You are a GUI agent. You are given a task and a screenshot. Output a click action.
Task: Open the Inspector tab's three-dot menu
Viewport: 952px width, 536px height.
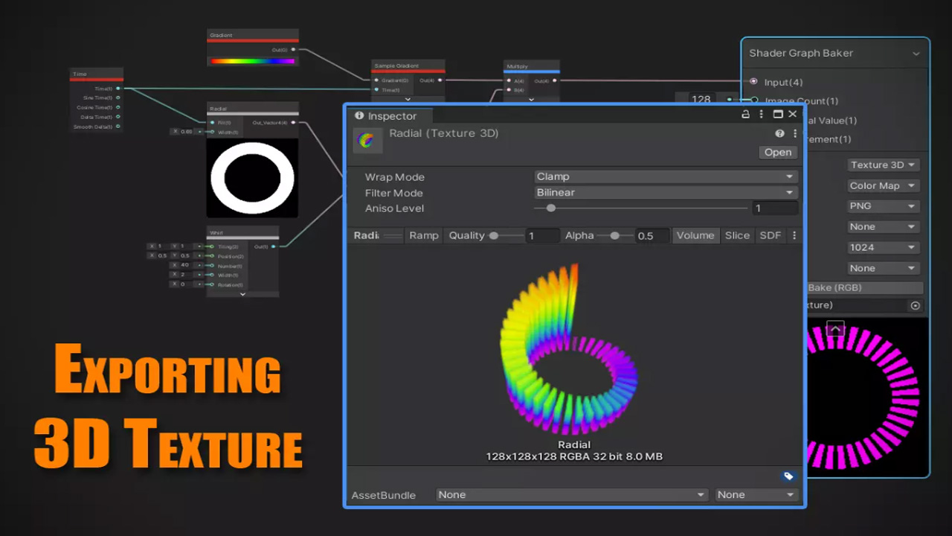pyautogui.click(x=761, y=115)
